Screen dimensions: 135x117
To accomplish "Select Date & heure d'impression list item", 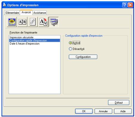I will click(35, 44).
